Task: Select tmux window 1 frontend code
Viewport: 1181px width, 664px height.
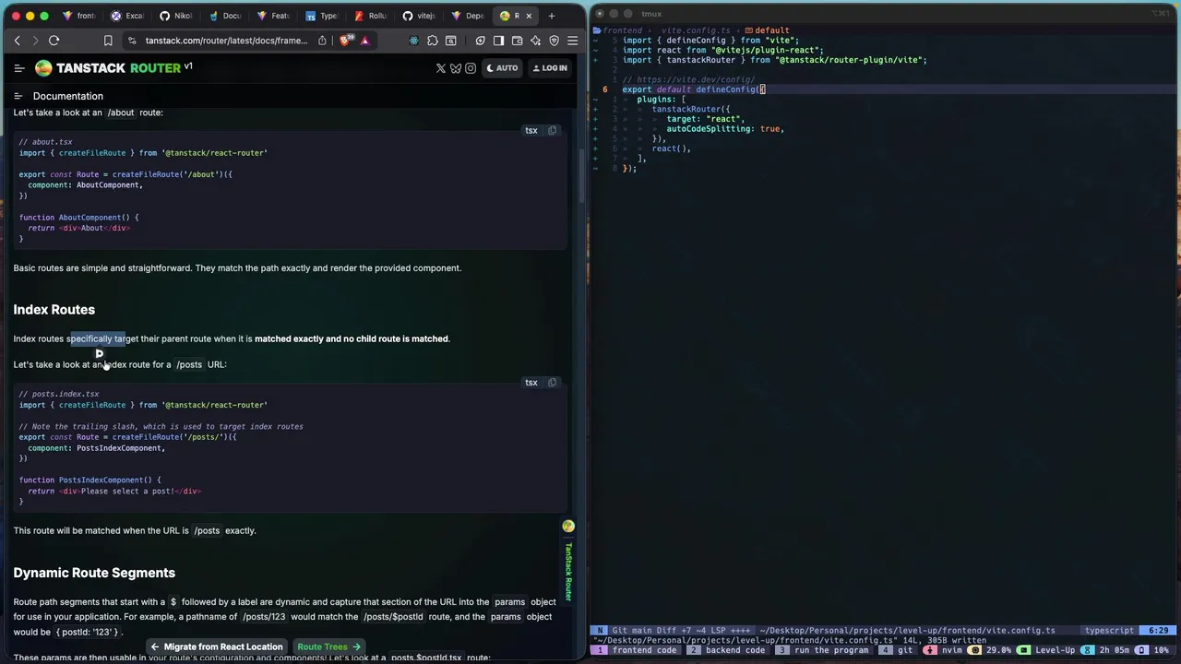Action: [x=638, y=650]
